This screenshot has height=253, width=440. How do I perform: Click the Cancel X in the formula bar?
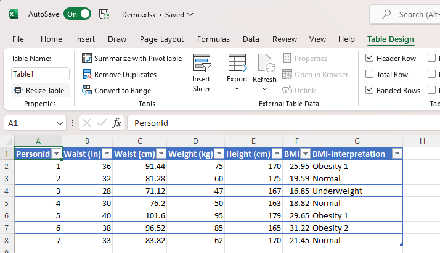click(87, 123)
